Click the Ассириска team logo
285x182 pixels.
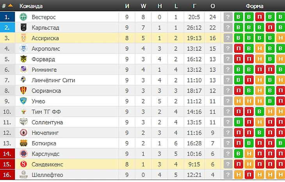pos(23,38)
